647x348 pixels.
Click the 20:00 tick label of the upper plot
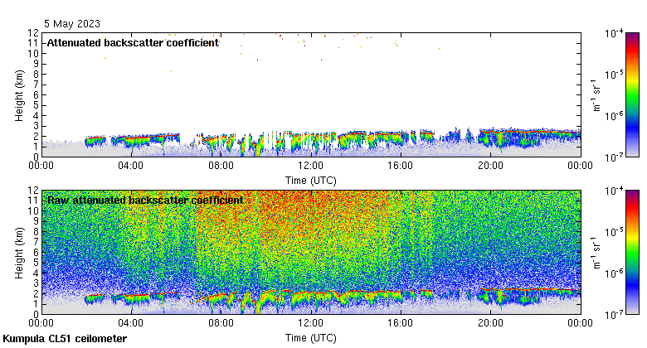tap(490, 166)
